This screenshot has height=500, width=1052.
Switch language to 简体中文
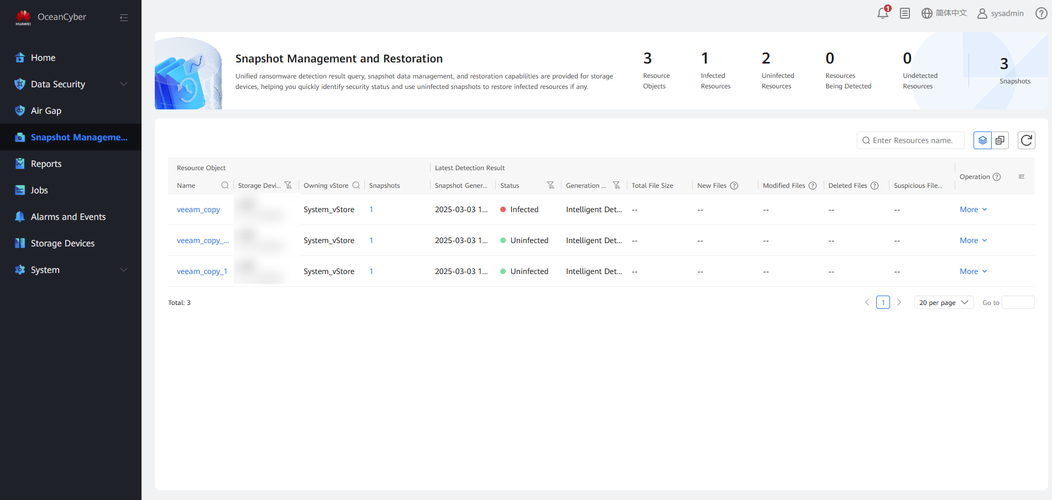[944, 13]
